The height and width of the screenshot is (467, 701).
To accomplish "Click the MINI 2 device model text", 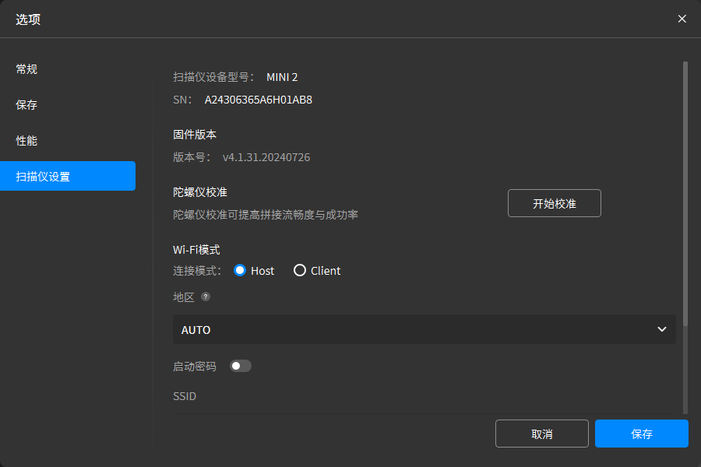I will pyautogui.click(x=282, y=77).
